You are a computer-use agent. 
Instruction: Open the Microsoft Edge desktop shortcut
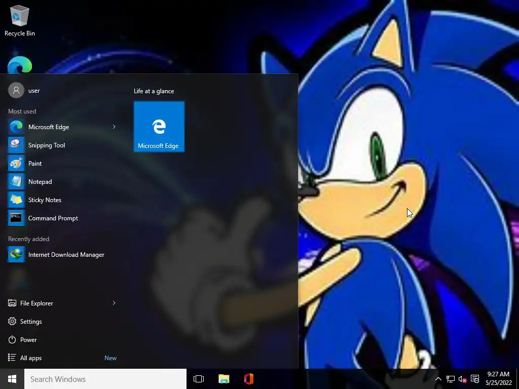click(20, 65)
